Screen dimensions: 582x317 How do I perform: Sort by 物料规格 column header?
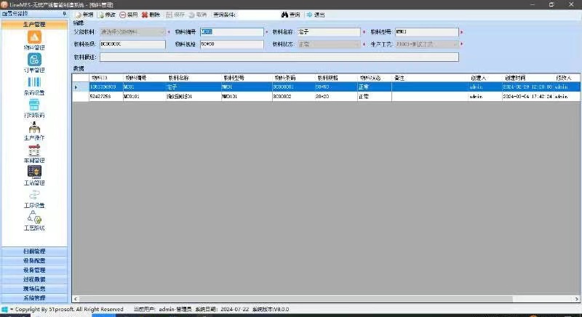335,78
